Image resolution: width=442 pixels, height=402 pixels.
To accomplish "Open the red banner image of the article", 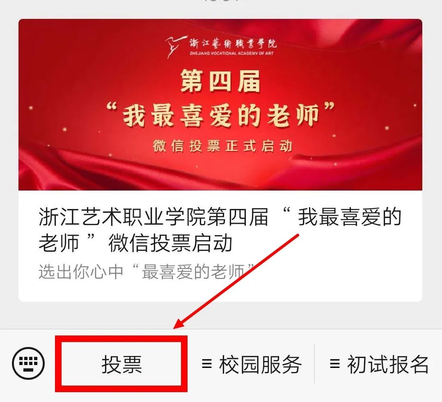I will [x=220, y=105].
